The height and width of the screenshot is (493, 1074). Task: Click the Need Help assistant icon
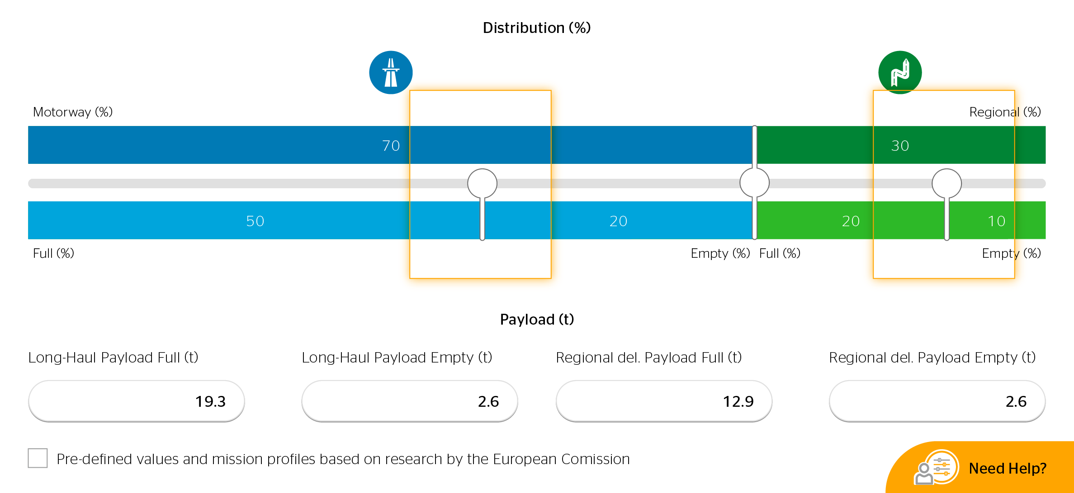point(937,467)
